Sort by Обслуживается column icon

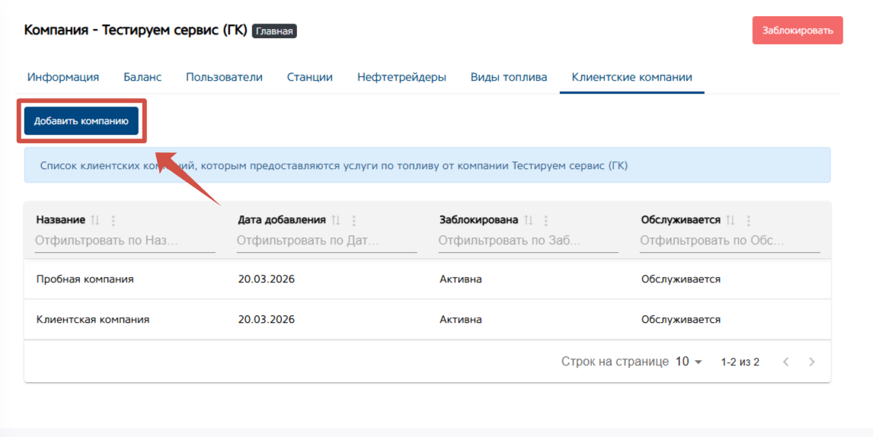point(731,220)
